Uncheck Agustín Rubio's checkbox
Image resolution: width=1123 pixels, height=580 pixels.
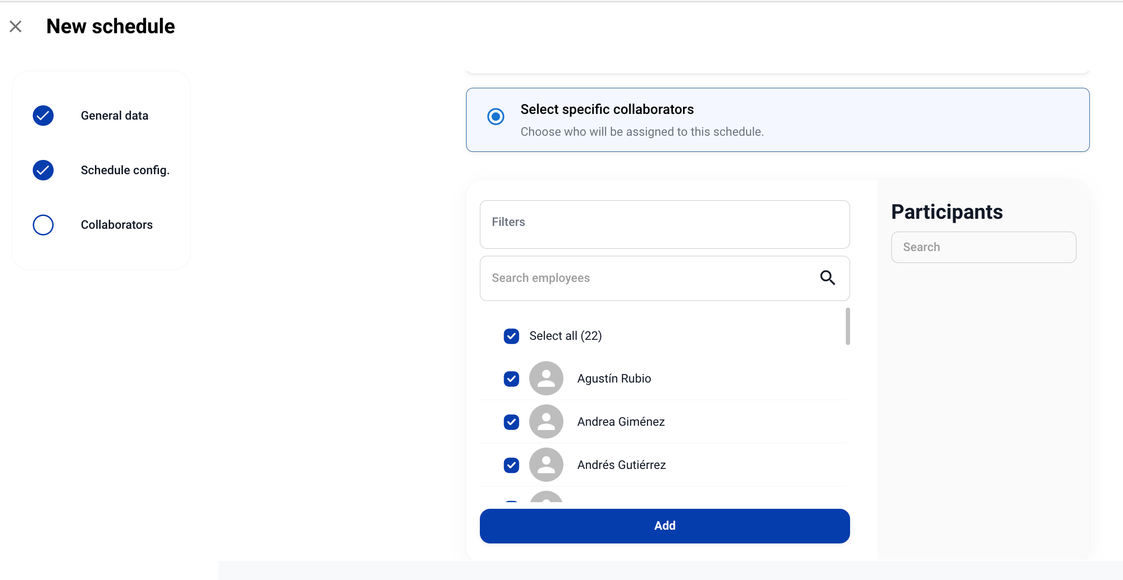pyautogui.click(x=511, y=379)
